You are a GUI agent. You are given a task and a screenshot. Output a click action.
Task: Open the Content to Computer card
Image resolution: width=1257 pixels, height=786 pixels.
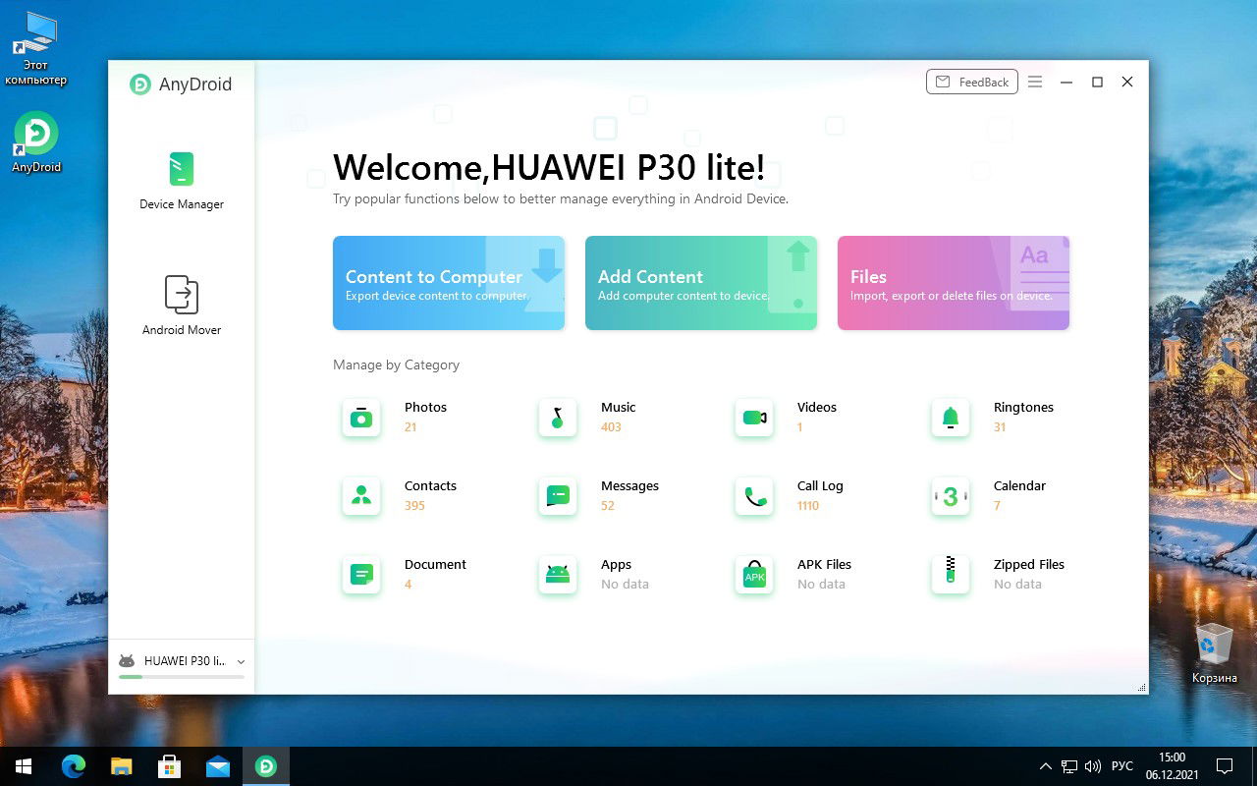tap(449, 283)
